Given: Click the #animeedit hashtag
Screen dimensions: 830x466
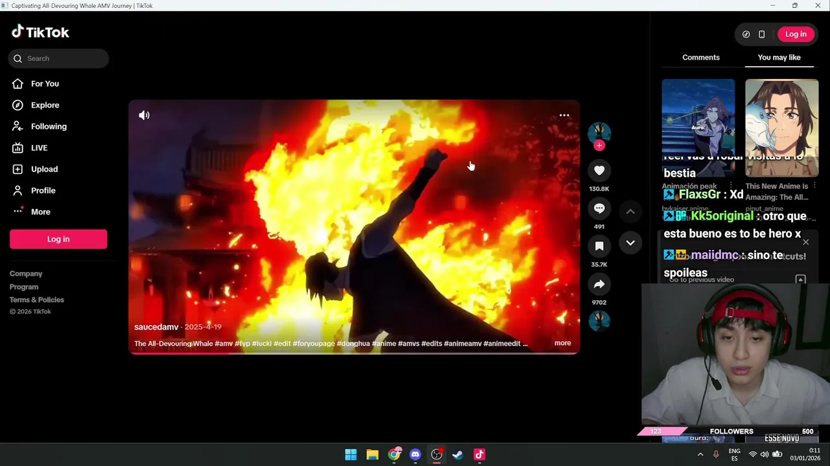Looking at the screenshot, I should coord(502,344).
